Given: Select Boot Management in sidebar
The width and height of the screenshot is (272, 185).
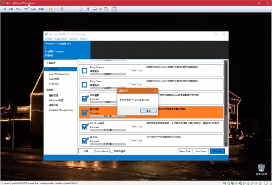Looking at the screenshot, I should point(59,74).
